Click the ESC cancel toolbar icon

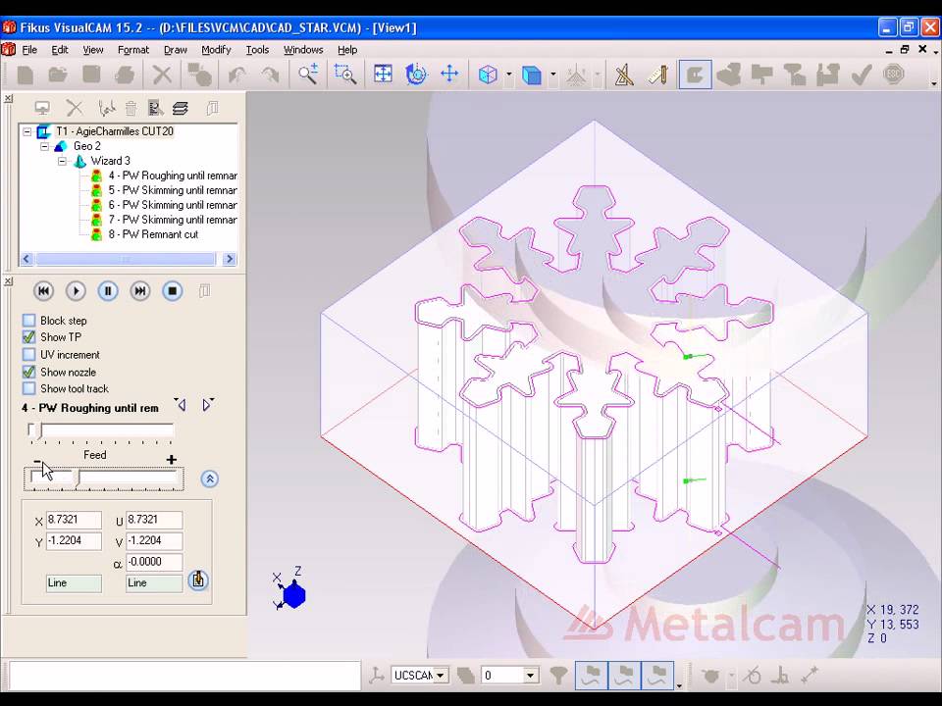point(894,75)
